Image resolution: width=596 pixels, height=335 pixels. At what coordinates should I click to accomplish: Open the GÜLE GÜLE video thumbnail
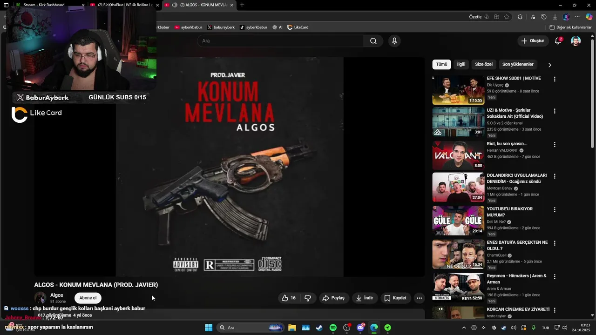[x=458, y=221]
